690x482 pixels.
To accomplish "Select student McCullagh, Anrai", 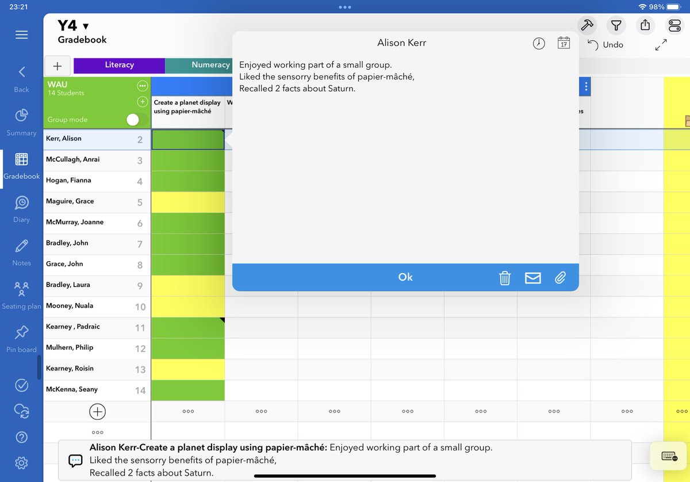I will click(x=97, y=160).
